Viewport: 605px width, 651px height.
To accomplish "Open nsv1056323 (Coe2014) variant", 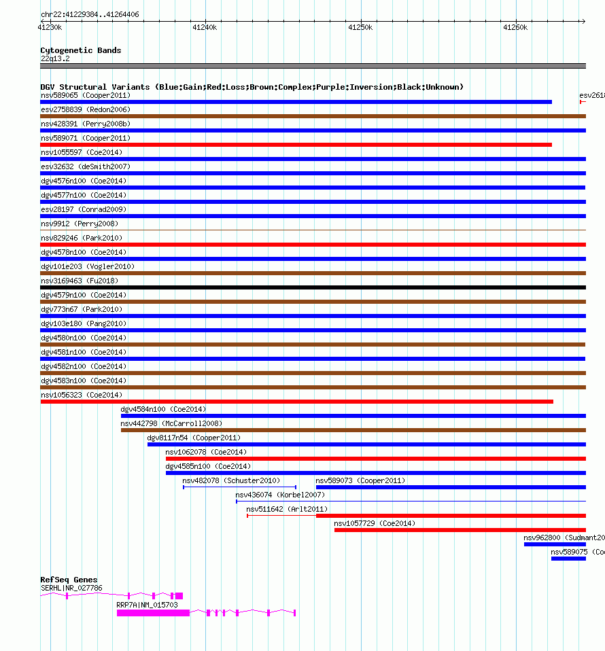I will pyautogui.click(x=82, y=395).
